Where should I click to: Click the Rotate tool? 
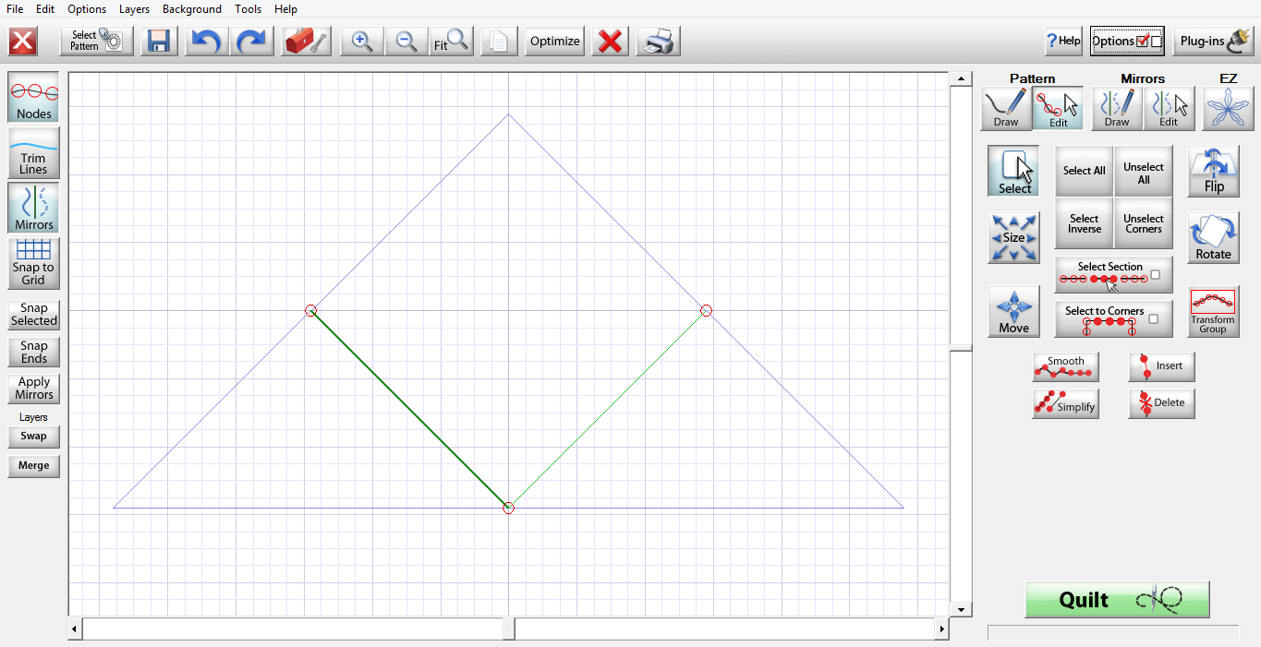(1214, 237)
